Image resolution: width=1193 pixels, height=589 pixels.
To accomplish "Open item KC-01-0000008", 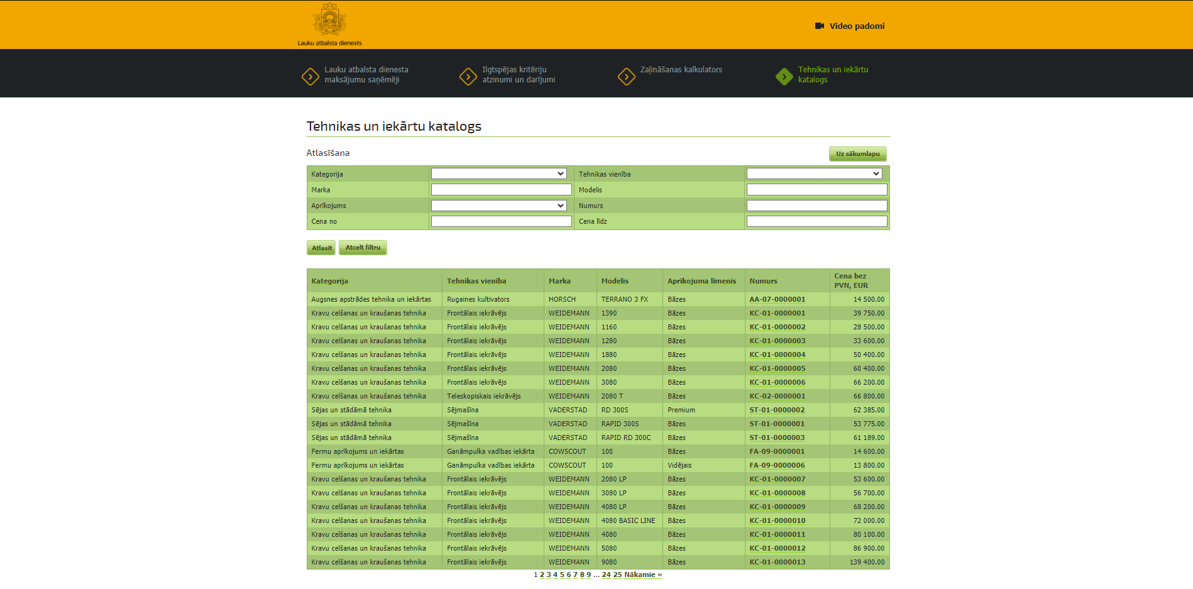I will pyautogui.click(x=777, y=493).
